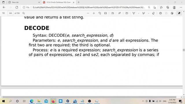The height and width of the screenshot is (104, 185).
Task: Open the Favorites list
Action: pos(161,8)
